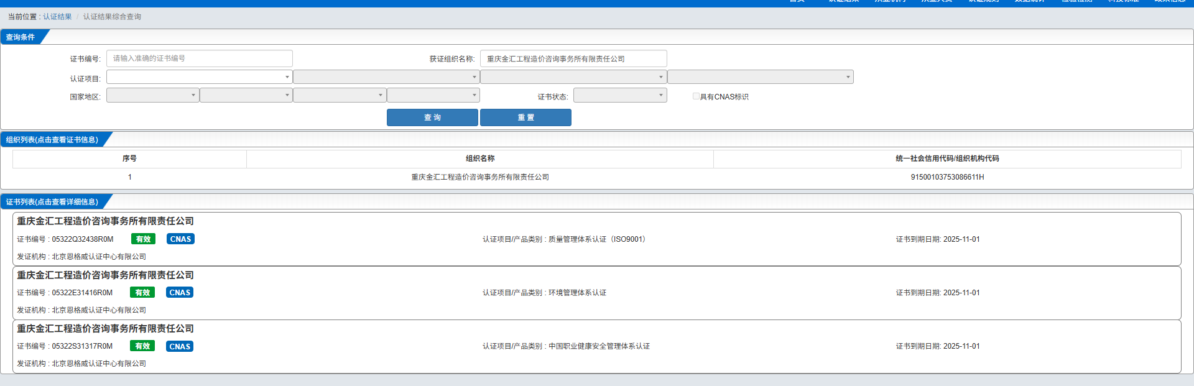Image resolution: width=1194 pixels, height=386 pixels.
Task: Click the 获证组织名称 text field
Action: [x=573, y=58]
